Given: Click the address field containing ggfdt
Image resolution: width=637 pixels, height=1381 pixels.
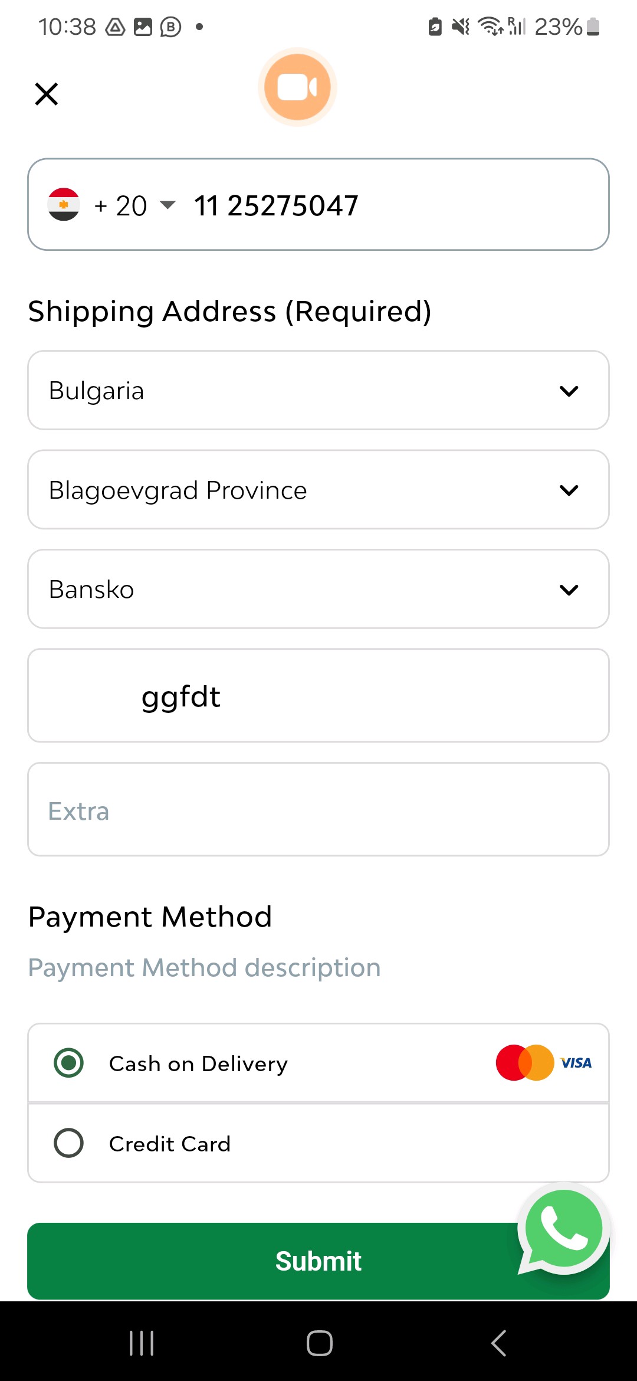Looking at the screenshot, I should coord(318,696).
